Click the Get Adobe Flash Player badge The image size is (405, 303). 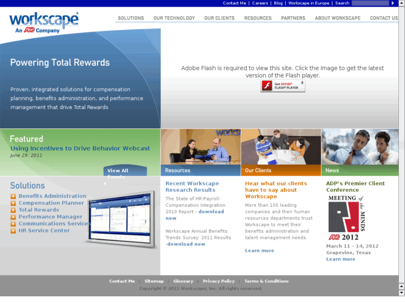click(x=282, y=86)
